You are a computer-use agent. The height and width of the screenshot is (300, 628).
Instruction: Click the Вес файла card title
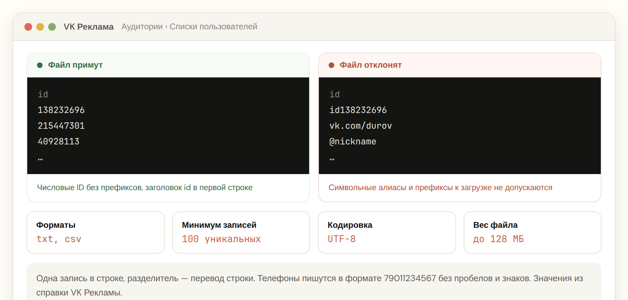point(495,225)
